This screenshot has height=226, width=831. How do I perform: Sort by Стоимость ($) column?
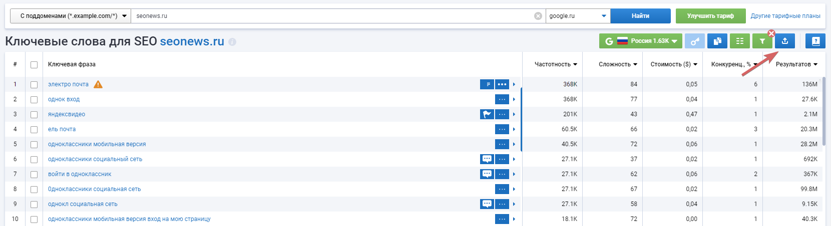[674, 64]
